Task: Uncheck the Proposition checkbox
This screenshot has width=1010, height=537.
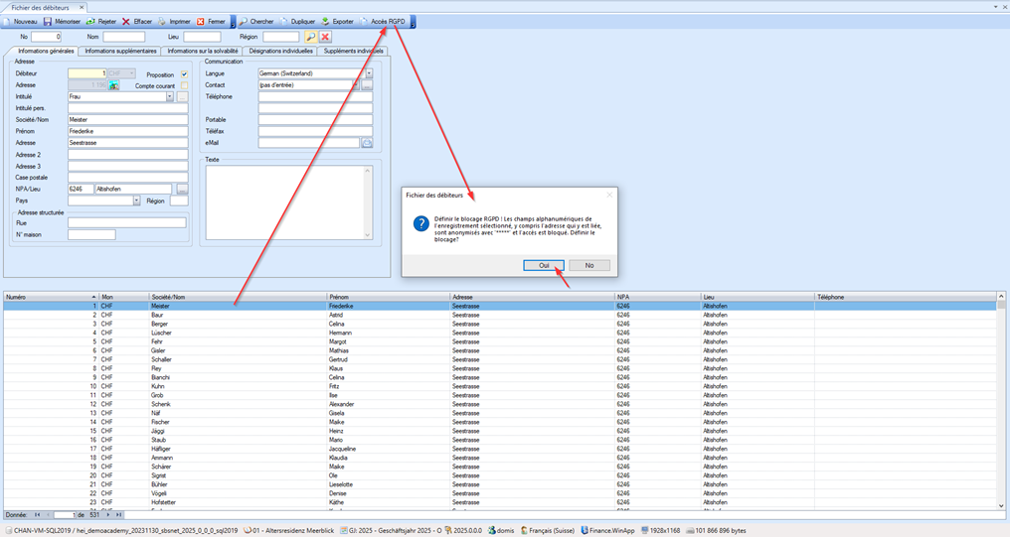Action: coord(184,74)
